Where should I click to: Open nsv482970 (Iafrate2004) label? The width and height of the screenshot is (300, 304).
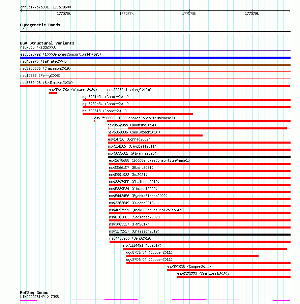[x=43, y=61]
